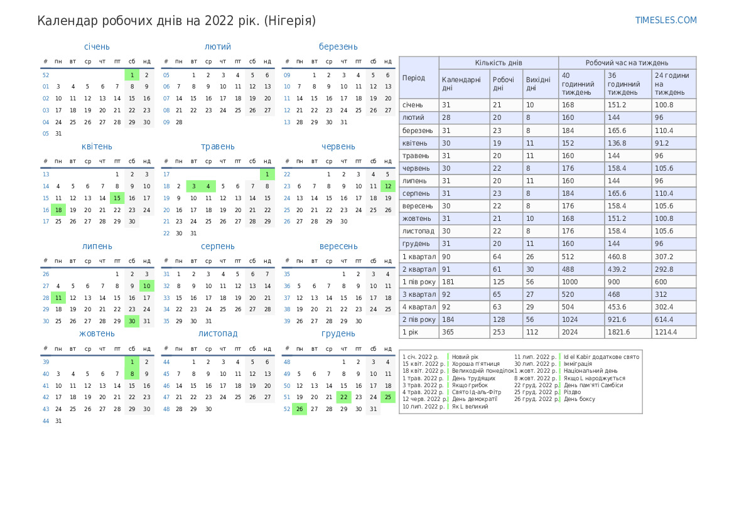Select highlighted day 11 in the липень calendar

click(58, 297)
